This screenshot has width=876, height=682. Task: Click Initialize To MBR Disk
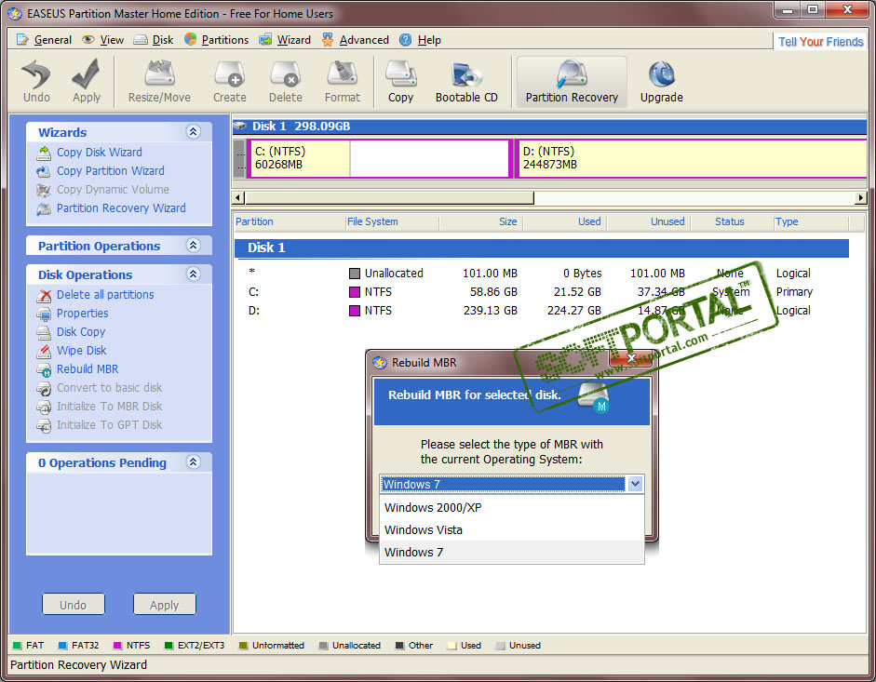[x=109, y=406]
